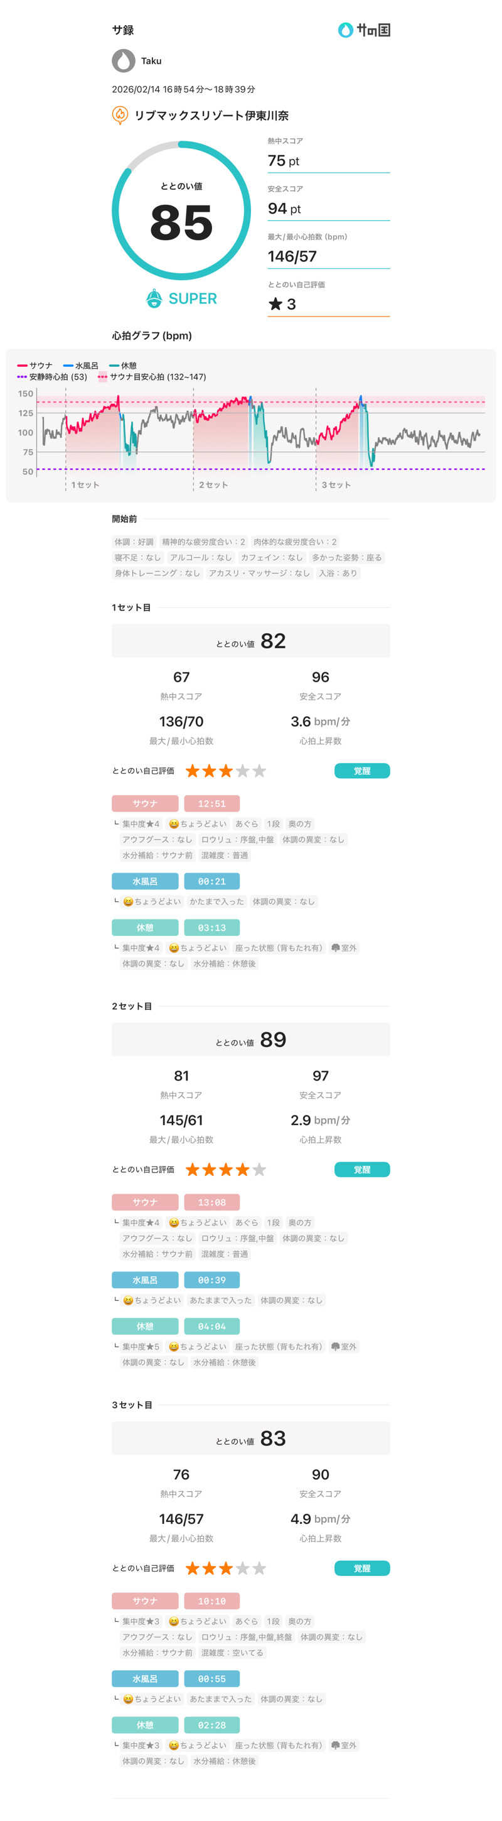Screen dimensions: 502x1821
Task: Click the 覚醒 button in 1セット目
Action: click(x=361, y=771)
